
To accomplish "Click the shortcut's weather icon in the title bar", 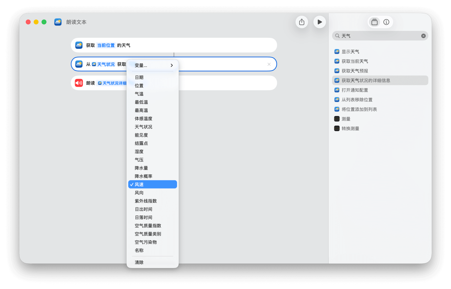I will 58,22.
